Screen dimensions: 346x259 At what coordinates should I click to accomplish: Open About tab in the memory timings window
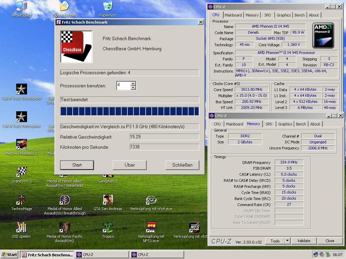[315, 124]
